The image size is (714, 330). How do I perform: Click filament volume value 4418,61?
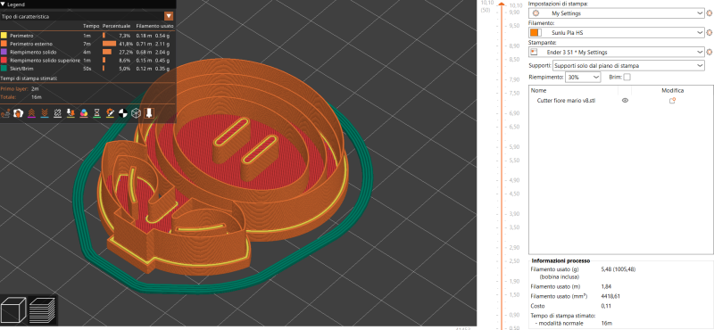[x=611, y=296]
